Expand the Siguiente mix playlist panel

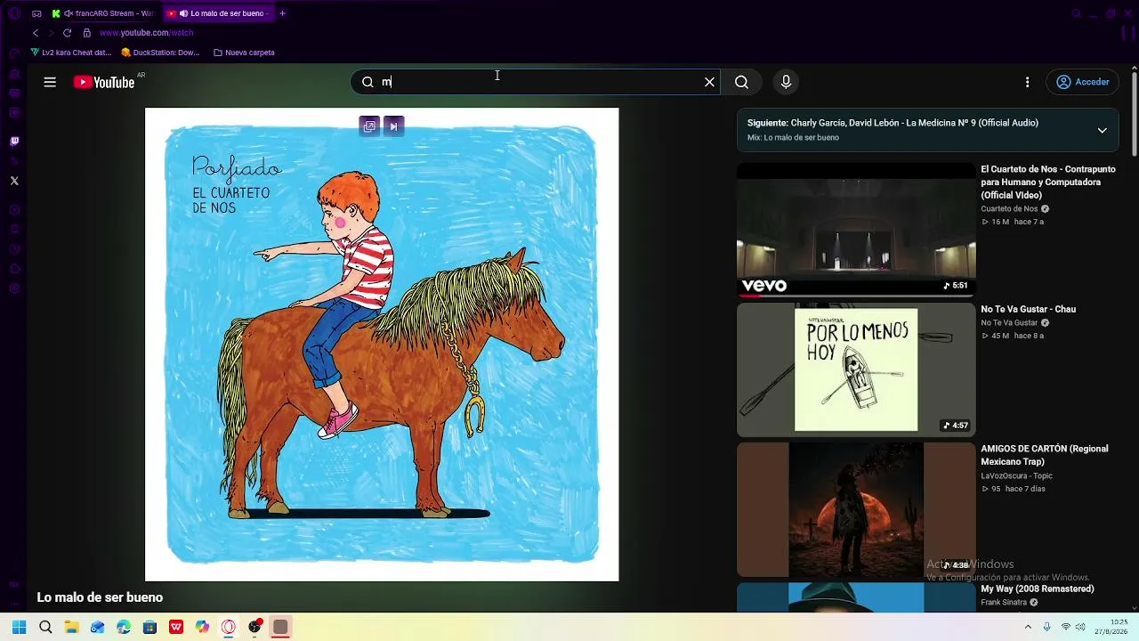[x=1102, y=130]
